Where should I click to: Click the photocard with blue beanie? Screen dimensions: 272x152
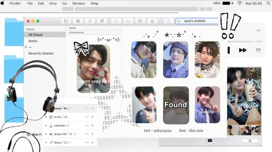pos(176,59)
